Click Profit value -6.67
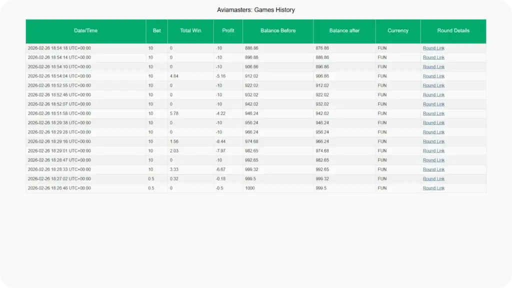The image size is (512, 288). (220, 169)
